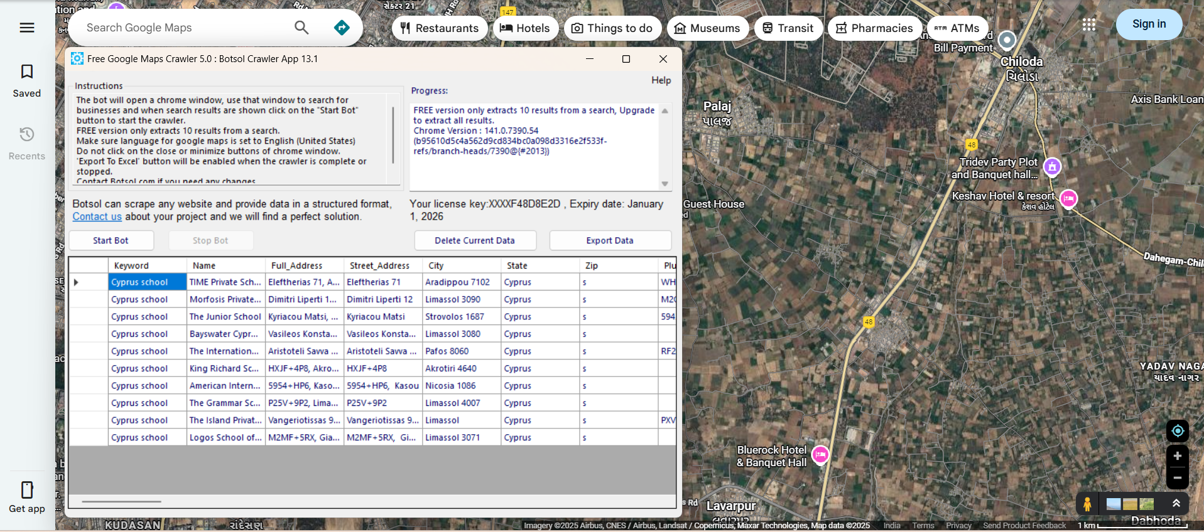Screen dimensions: 1204x532
Task: Zoom in on the map
Action: (1177, 456)
